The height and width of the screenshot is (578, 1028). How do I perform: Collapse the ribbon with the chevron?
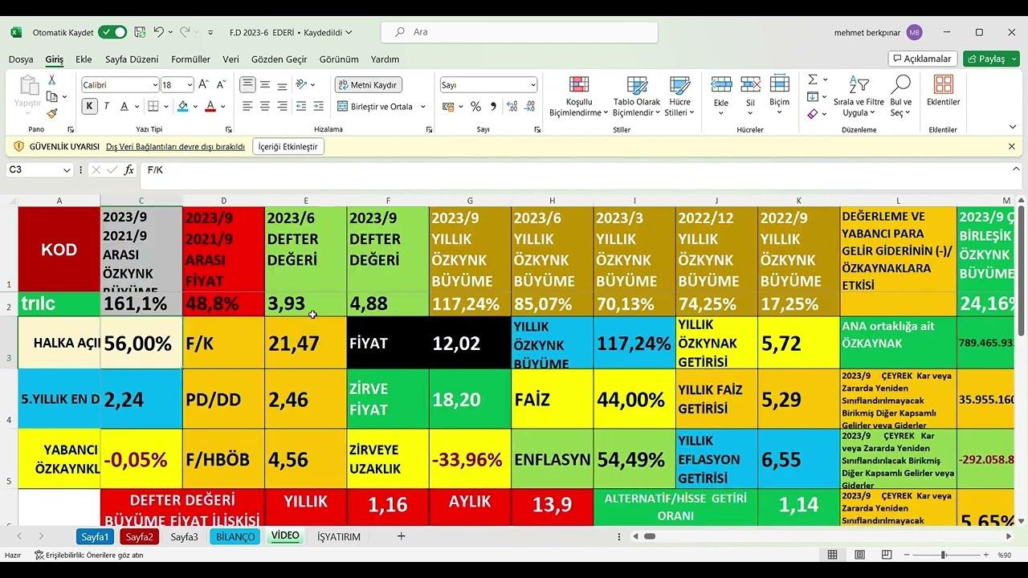[1013, 127]
